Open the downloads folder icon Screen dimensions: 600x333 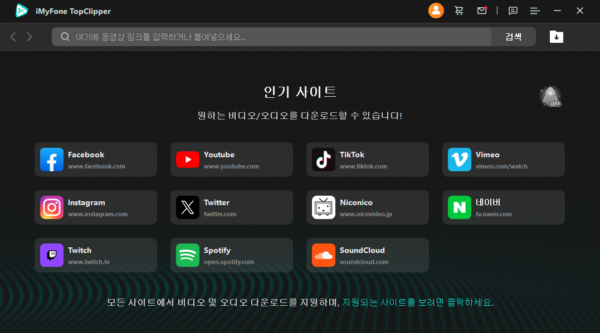[557, 37]
